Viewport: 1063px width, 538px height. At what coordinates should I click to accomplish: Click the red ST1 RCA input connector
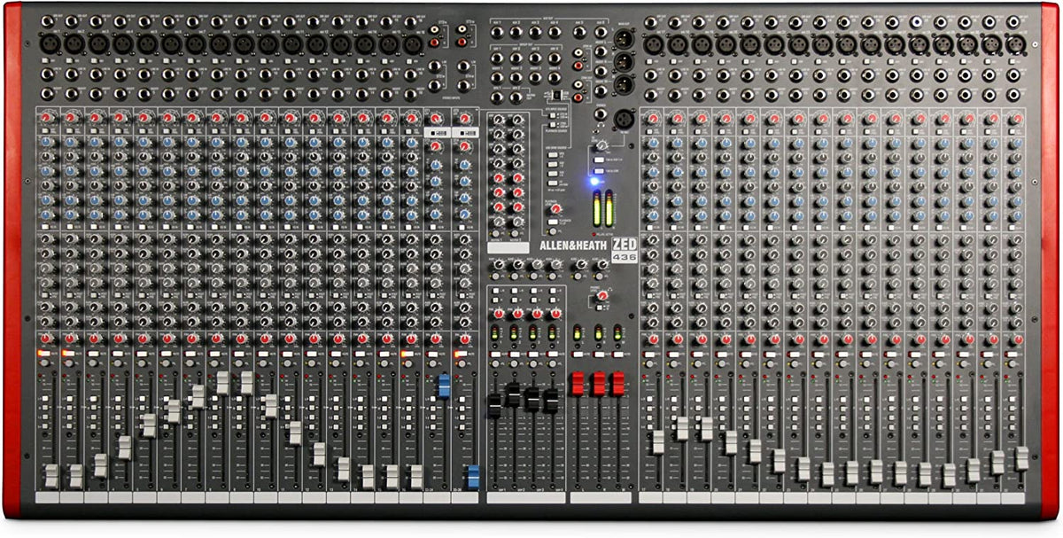pyautogui.click(x=434, y=42)
